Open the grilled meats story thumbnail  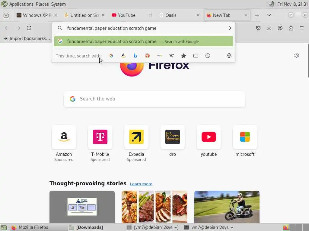point(154,207)
